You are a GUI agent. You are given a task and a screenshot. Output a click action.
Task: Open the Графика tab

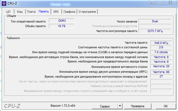69,12
